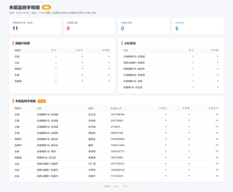233x192 pixels.
Task: Click knight id 1042860763
Action: (117, 170)
